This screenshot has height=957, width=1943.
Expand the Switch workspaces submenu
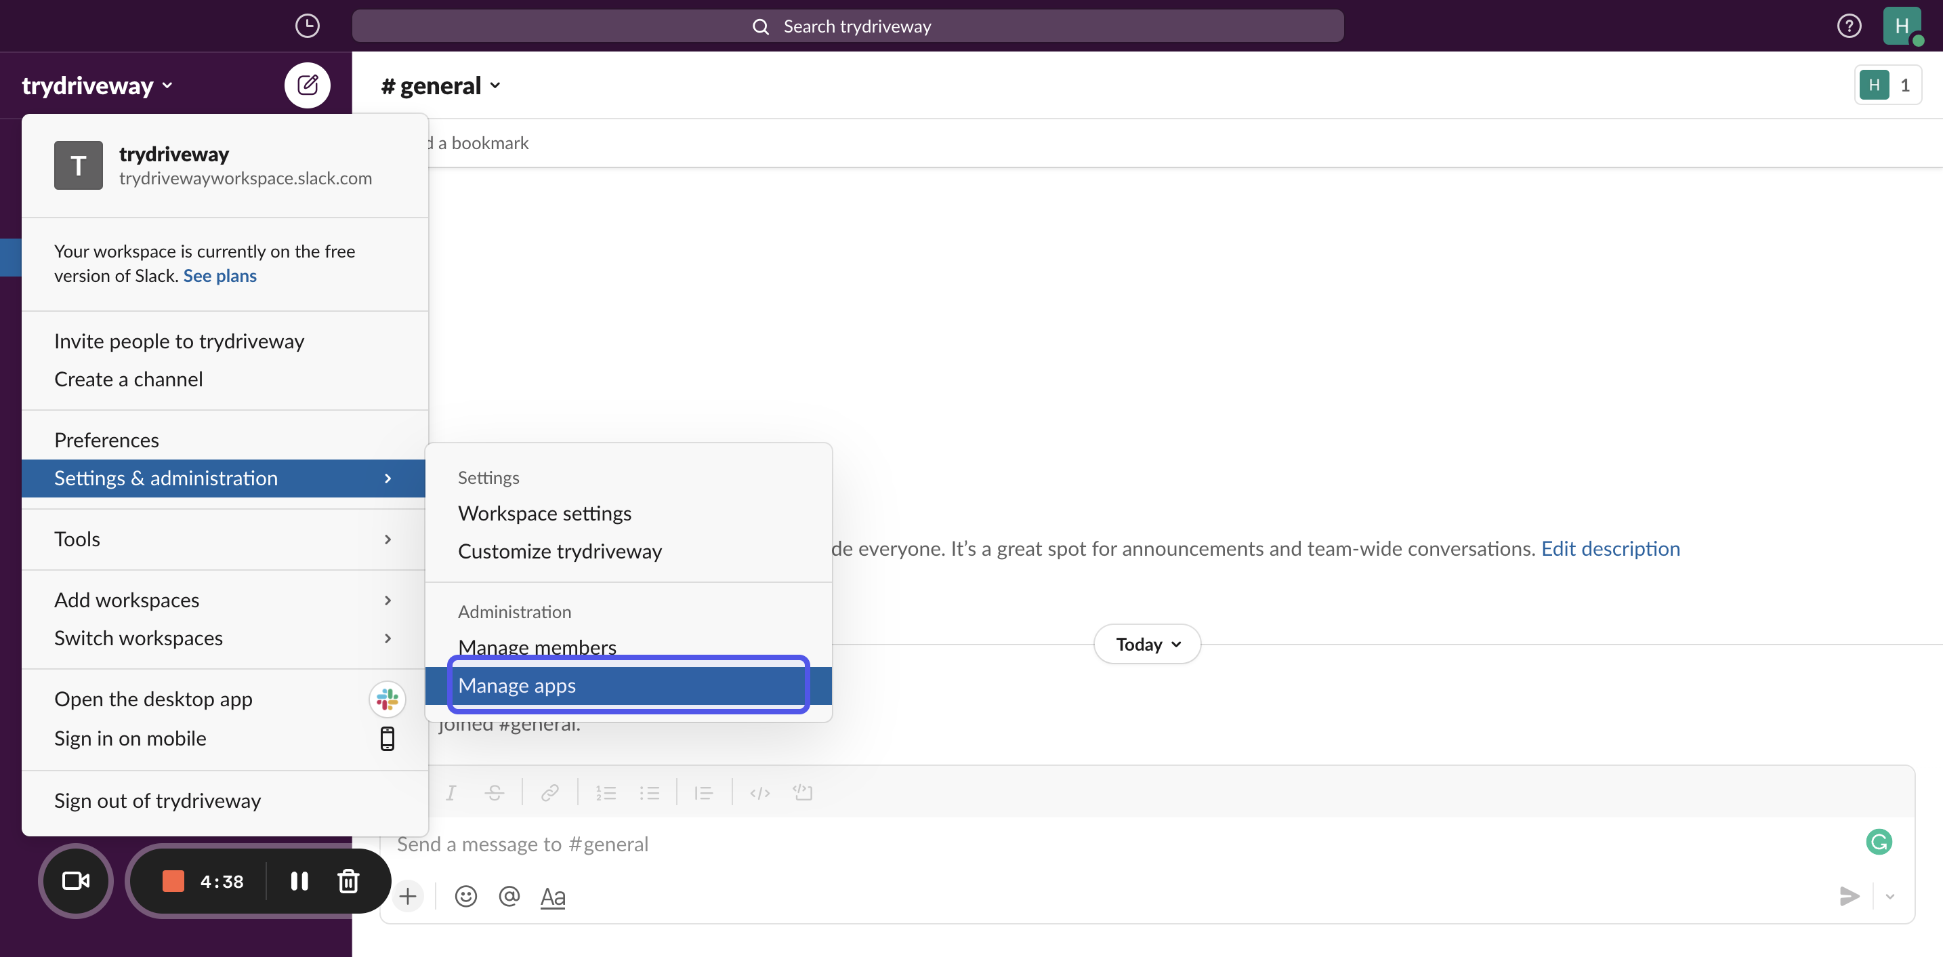(224, 638)
